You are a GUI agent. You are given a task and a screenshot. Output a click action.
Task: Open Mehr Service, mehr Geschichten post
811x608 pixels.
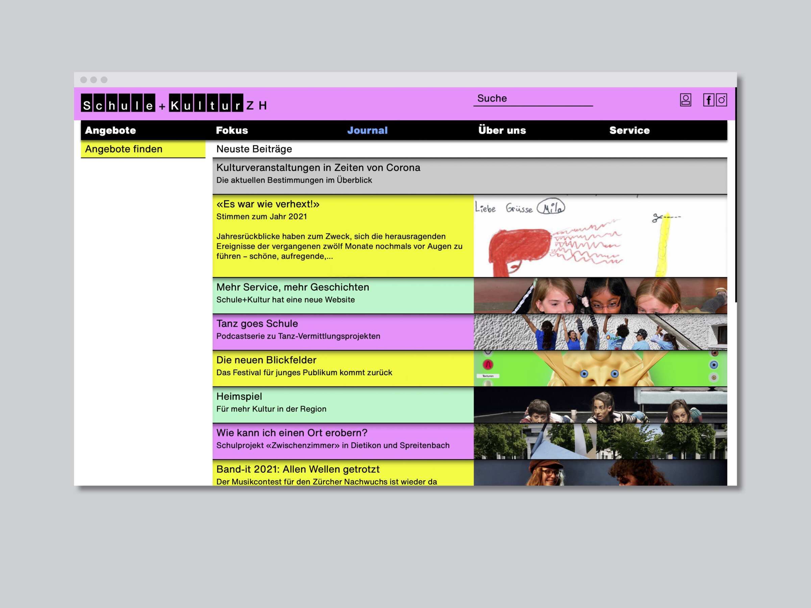pos(292,287)
